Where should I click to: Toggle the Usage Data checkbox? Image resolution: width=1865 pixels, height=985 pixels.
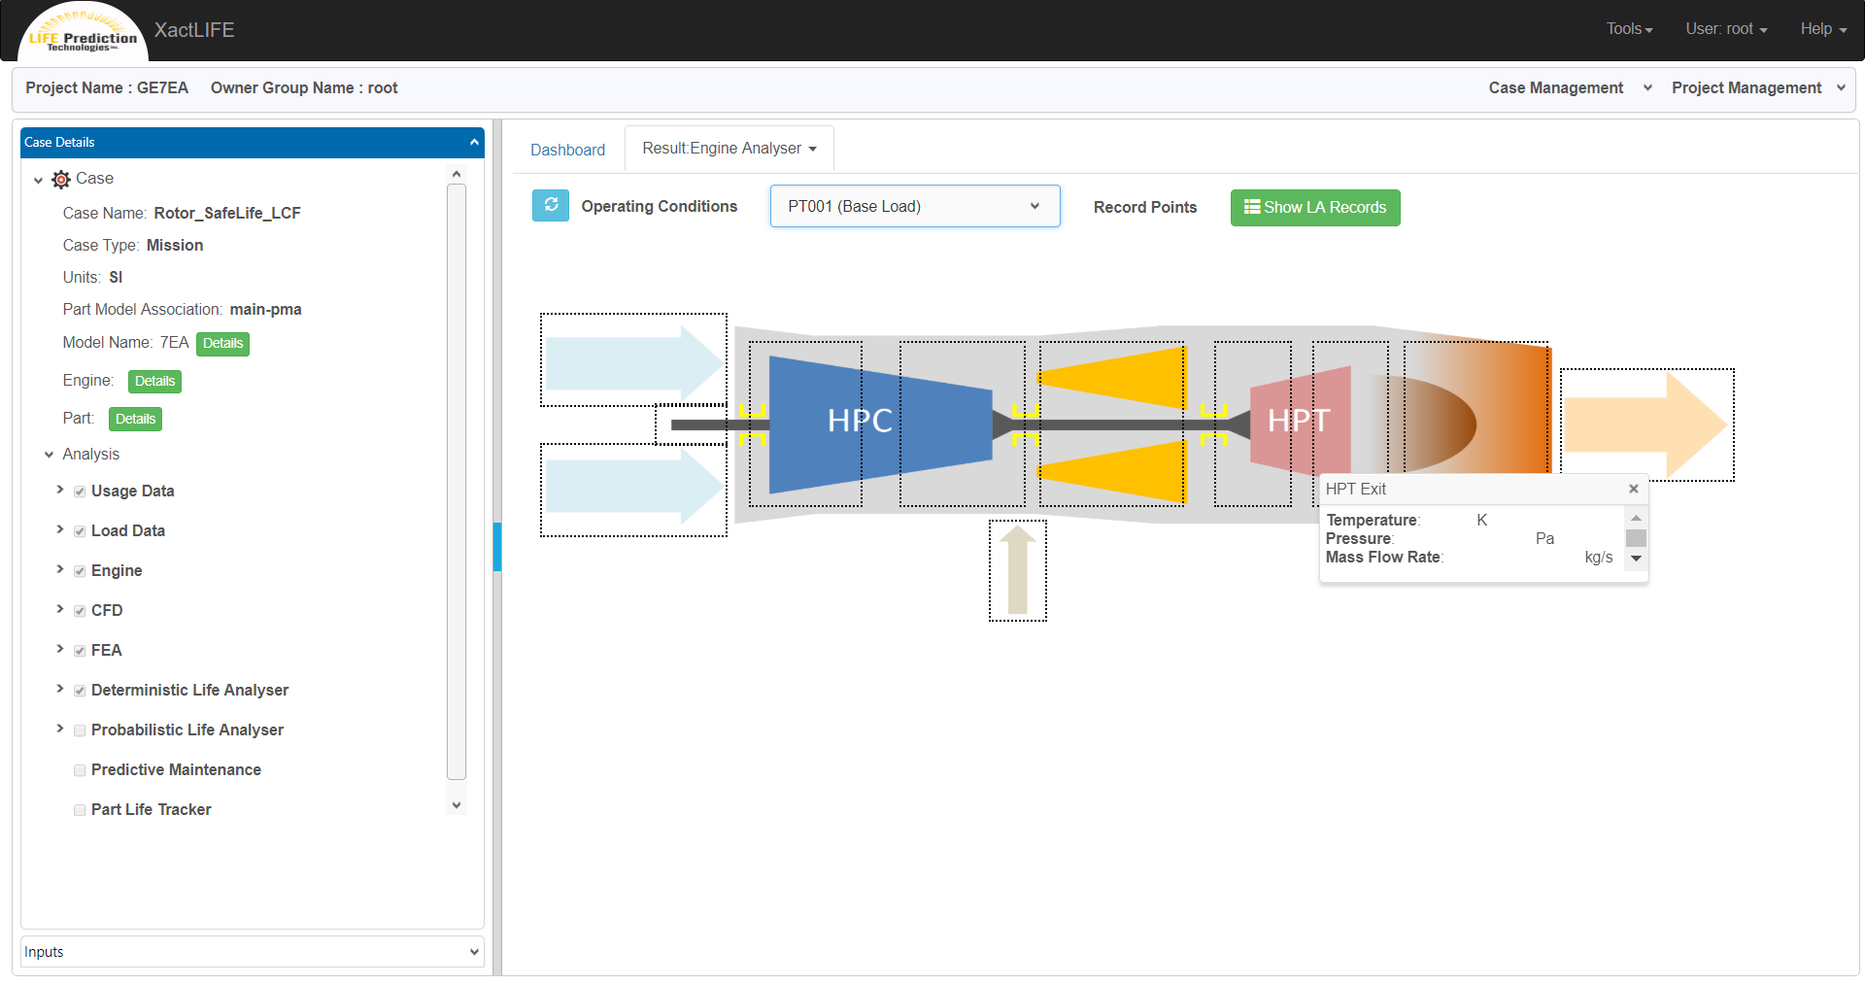pyautogui.click(x=80, y=492)
